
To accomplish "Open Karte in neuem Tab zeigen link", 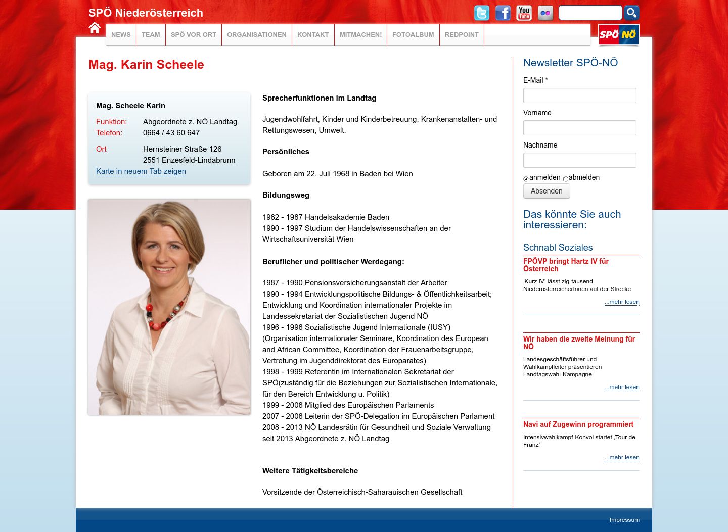I will pyautogui.click(x=141, y=171).
